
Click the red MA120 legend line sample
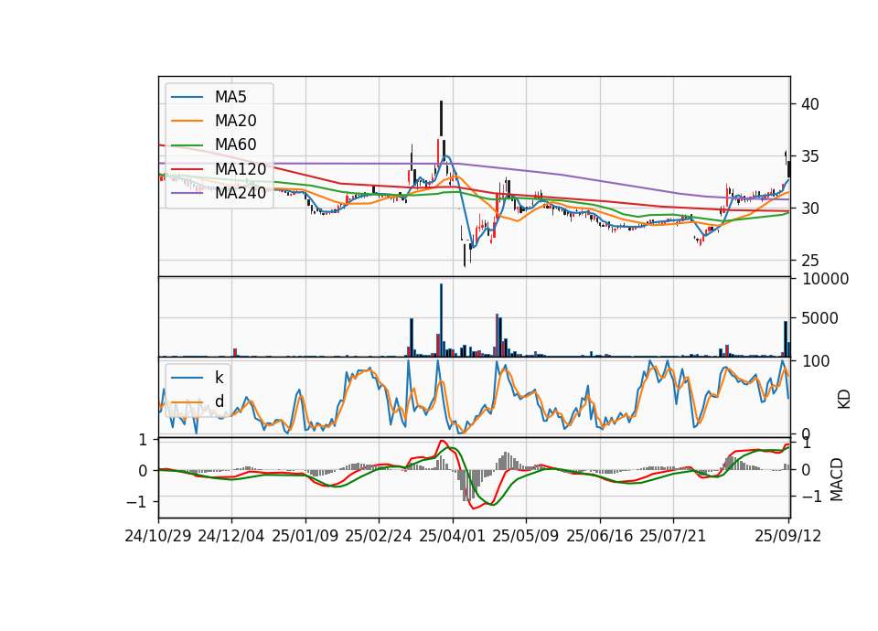pyautogui.click(x=187, y=169)
